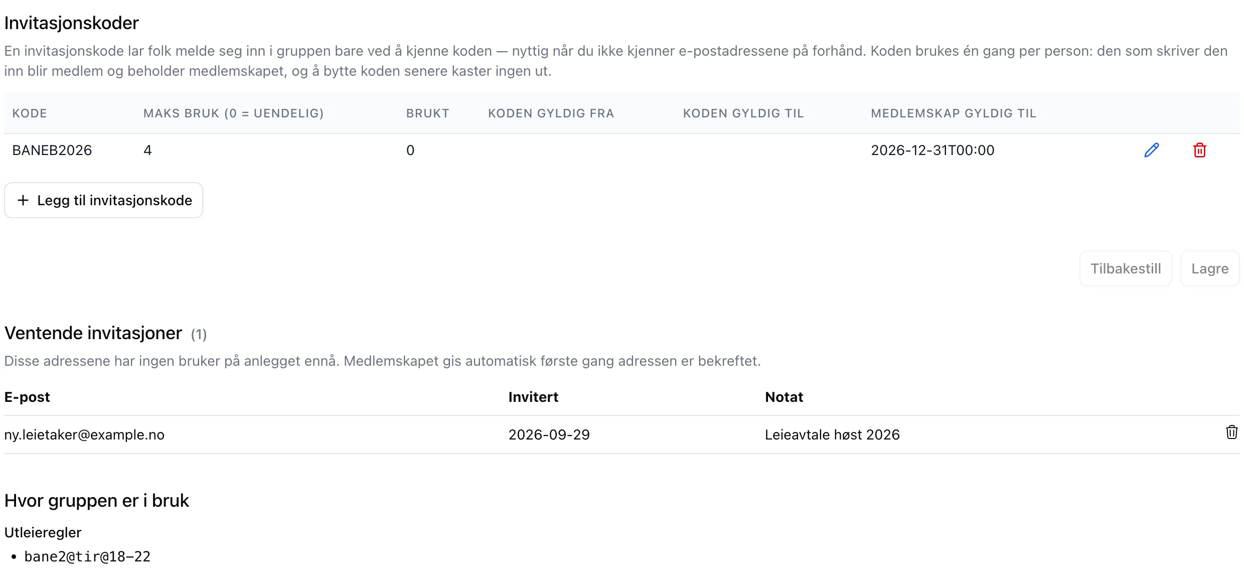Delete the BANEB2026 invitation code with red trash
Image resolution: width=1244 pixels, height=584 pixels.
tap(1199, 150)
